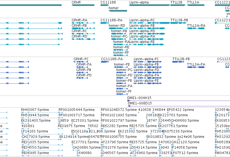Click EST ESG0116a.B21_B06.3prime
230x157 pixels.
tap(93, 131)
